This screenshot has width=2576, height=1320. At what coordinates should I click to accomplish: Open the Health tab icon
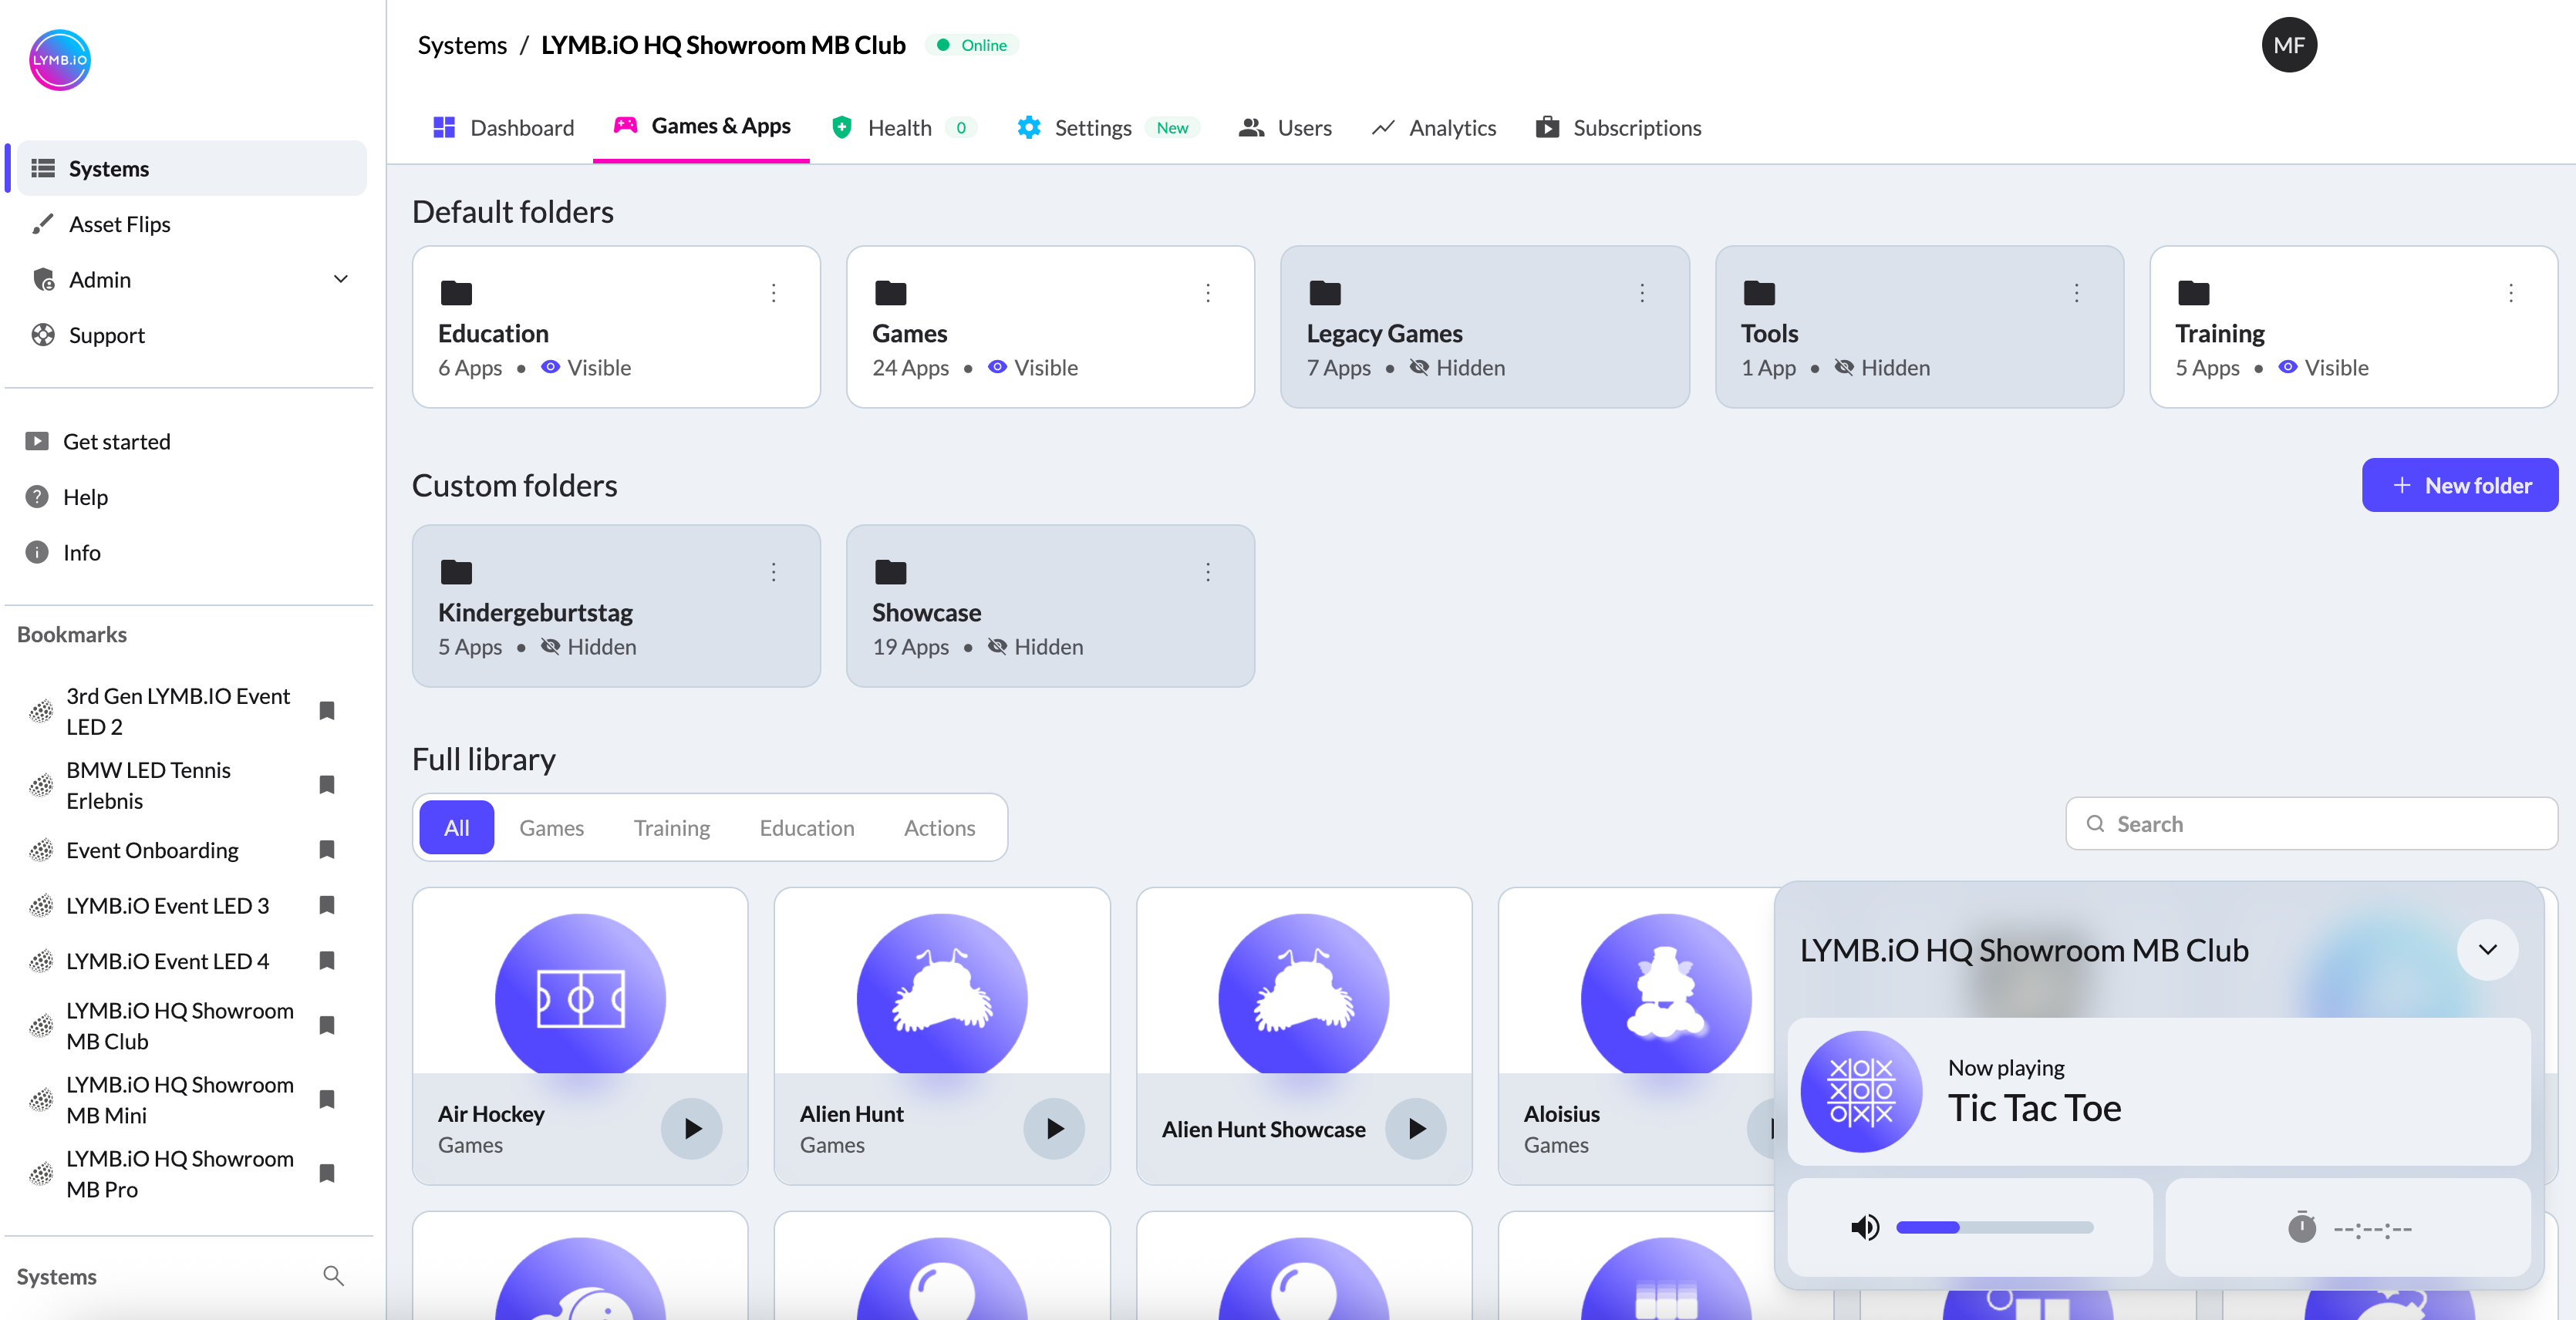(841, 127)
